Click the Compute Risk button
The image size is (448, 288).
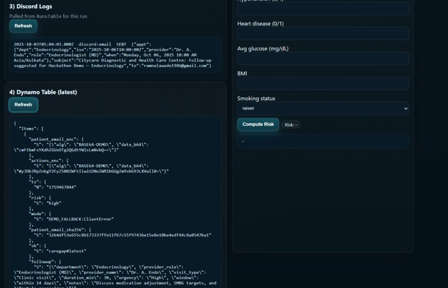[x=258, y=125]
